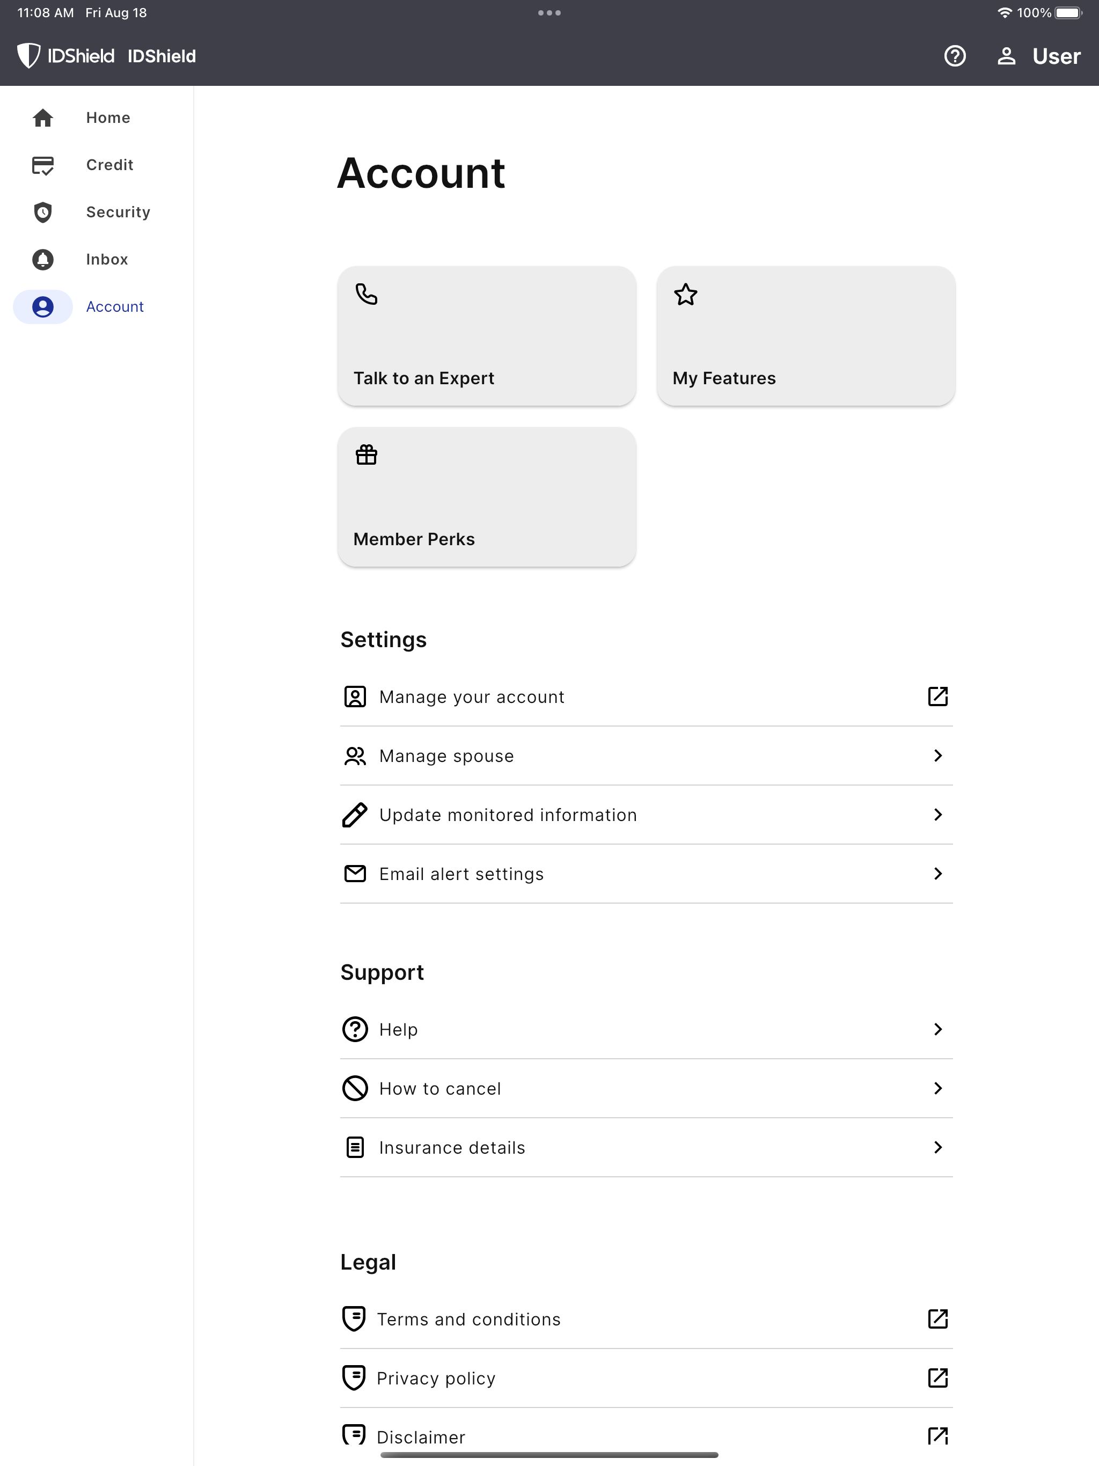This screenshot has height=1466, width=1099.
Task: Open the help question mark icon in header
Action: 955,56
